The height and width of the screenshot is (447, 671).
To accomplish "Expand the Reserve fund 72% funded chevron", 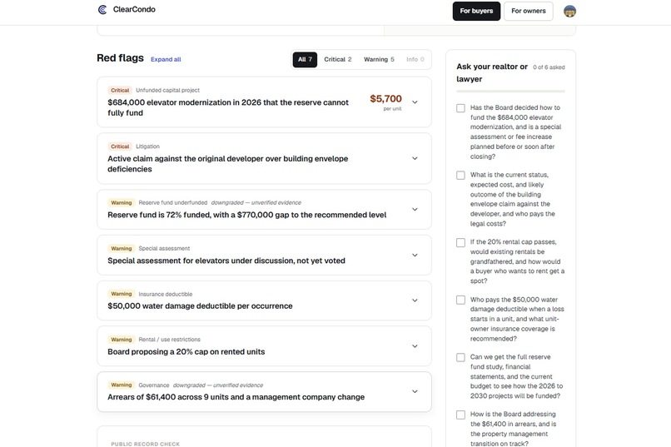I will (x=415, y=210).
